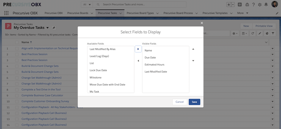Click the inline edit list pencil
Screen dimensions: 281x129
(260, 33)
